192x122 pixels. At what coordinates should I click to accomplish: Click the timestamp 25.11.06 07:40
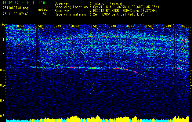[16, 14]
